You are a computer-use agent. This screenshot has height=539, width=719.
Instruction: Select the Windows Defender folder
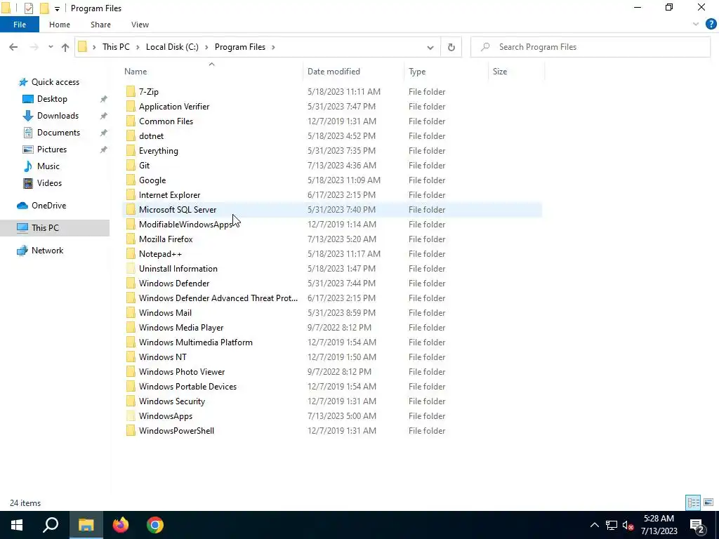click(174, 284)
